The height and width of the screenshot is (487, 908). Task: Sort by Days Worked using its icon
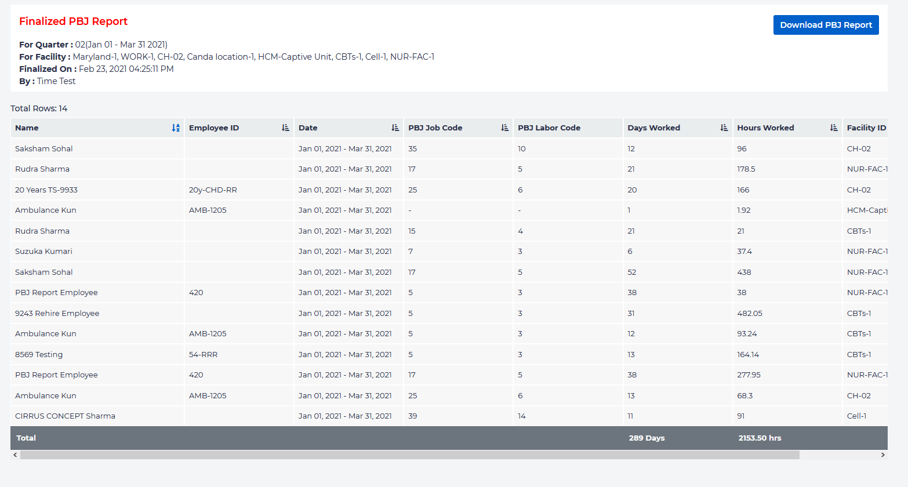point(724,128)
